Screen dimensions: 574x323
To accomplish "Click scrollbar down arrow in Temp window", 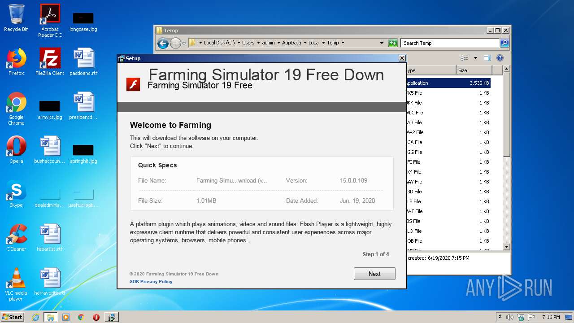I will point(507,246).
